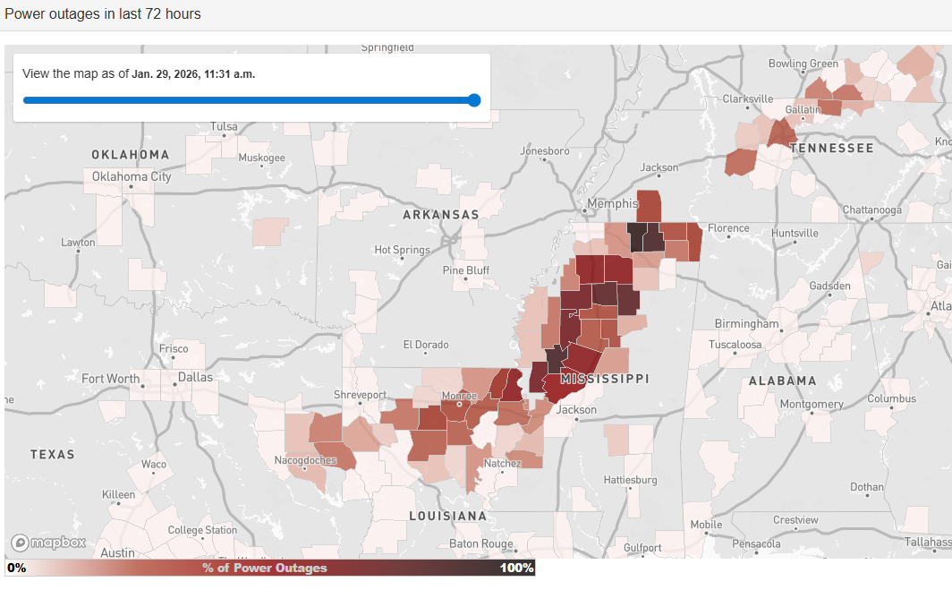
Task: Click the Gadsden city label
Action: [x=829, y=286]
